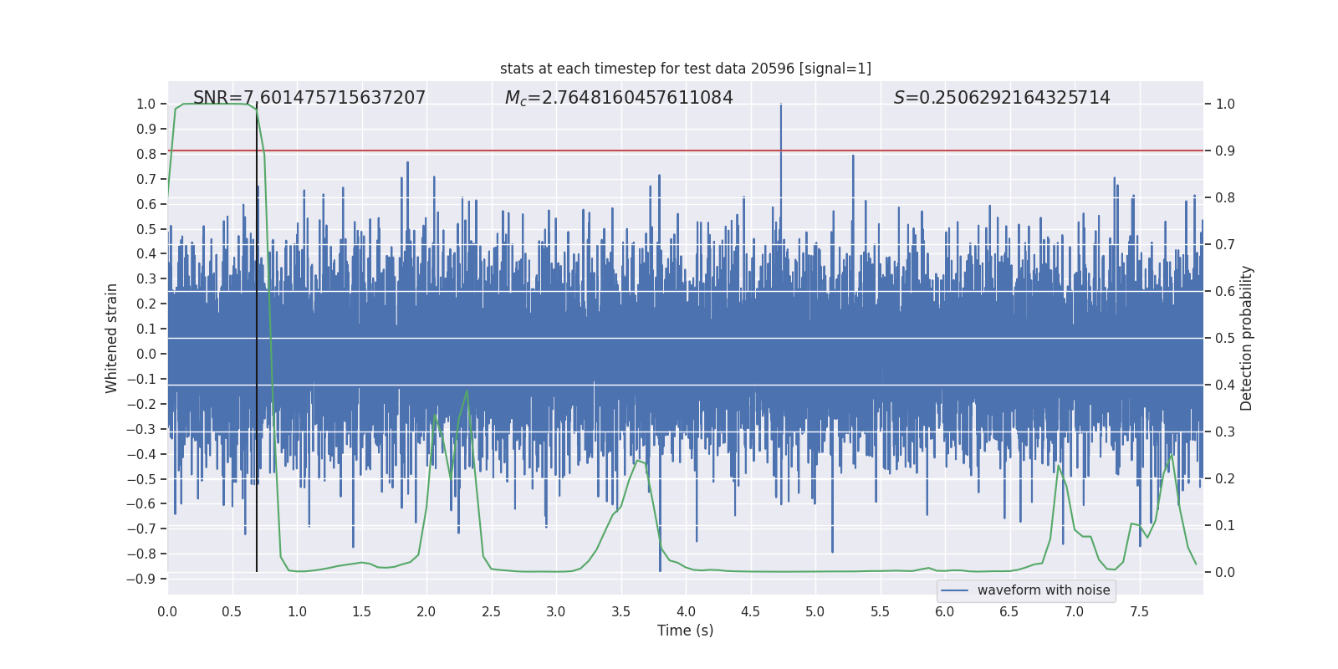Select the SNR value annotation text

pos(309,98)
